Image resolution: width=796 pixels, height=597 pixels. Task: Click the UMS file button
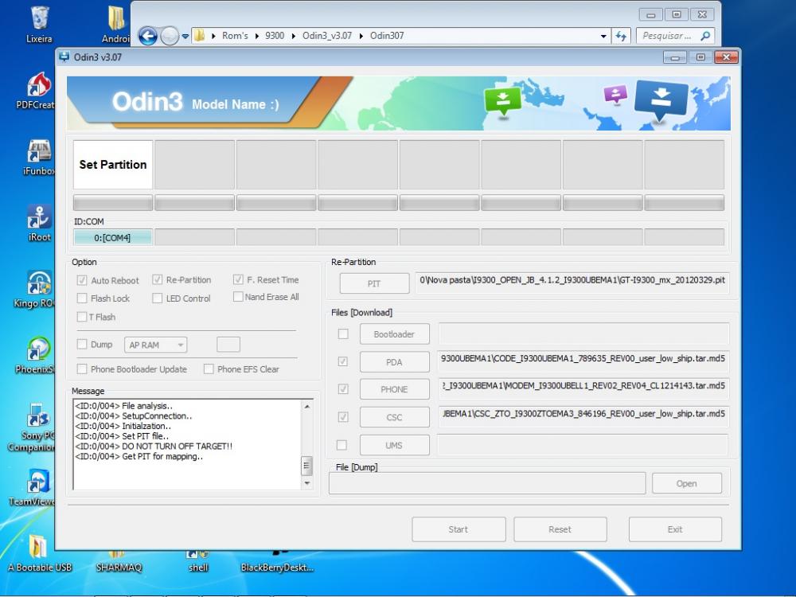click(395, 445)
